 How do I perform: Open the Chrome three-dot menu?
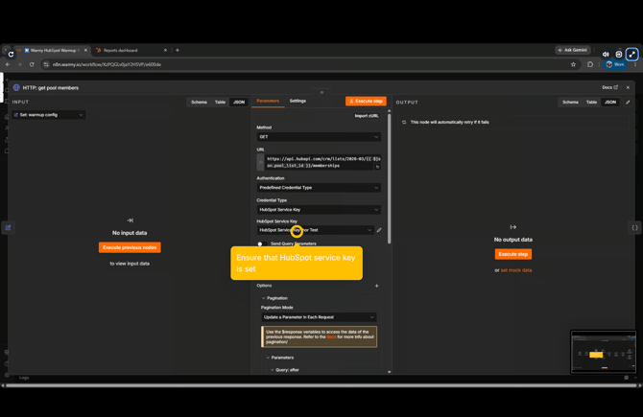click(634, 64)
